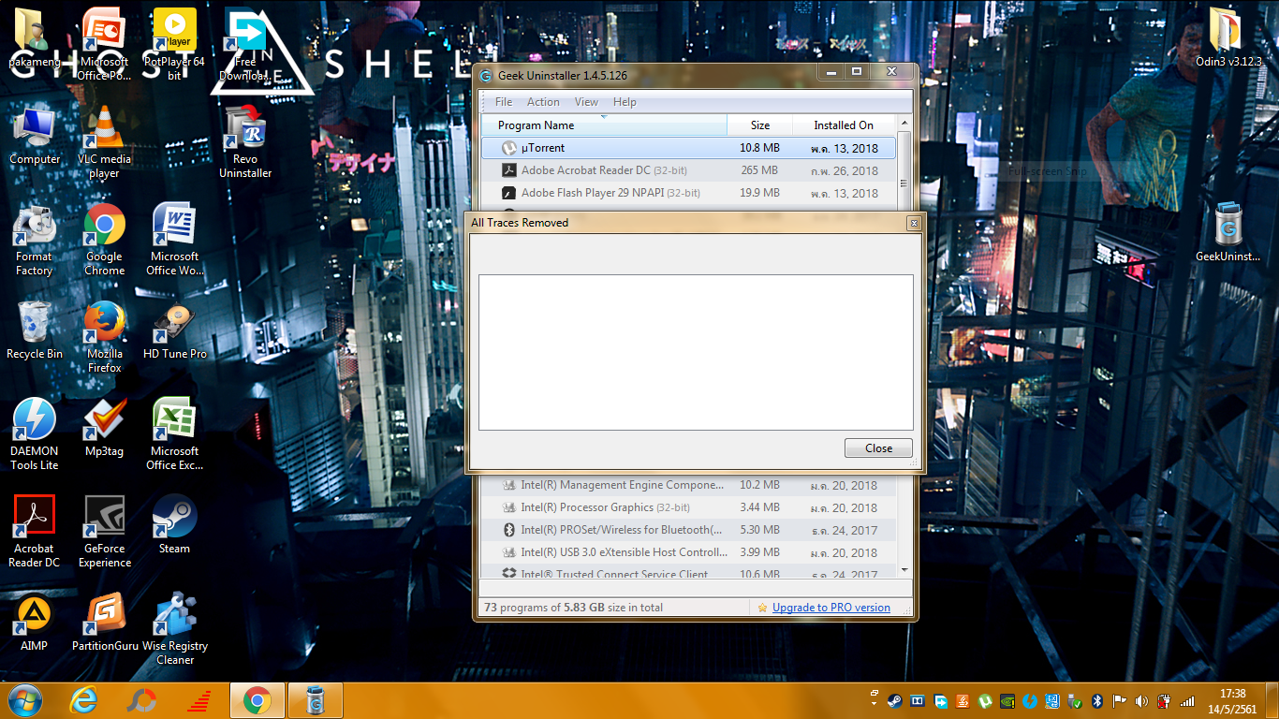The width and height of the screenshot is (1279, 719).
Task: Select the Microsoft Office PowerPoint desktop shortcut
Action: click(104, 44)
